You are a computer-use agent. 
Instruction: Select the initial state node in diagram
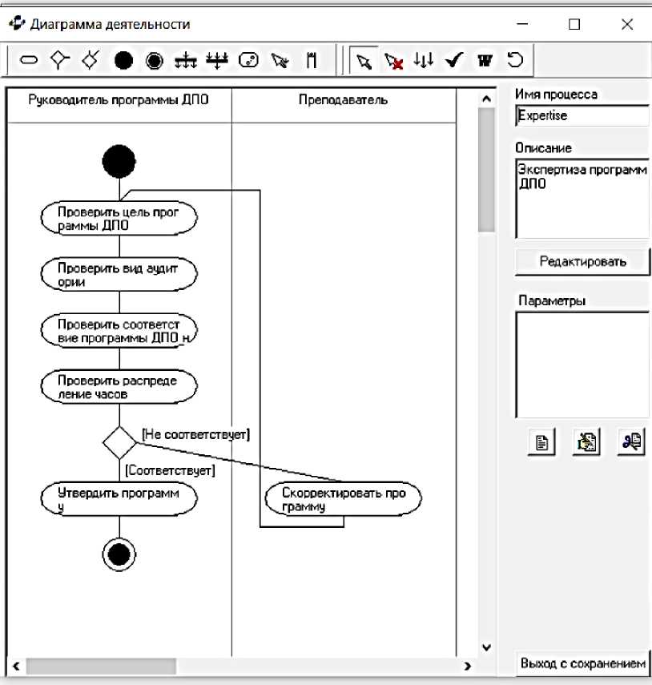point(119,162)
